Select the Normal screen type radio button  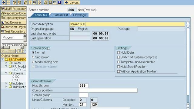(33, 52)
